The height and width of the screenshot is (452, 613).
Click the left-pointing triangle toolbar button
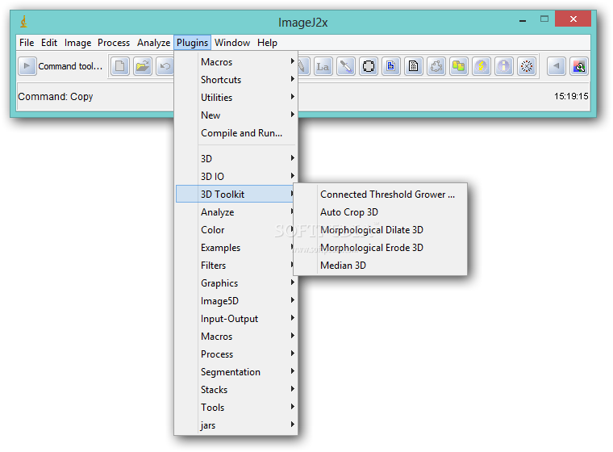click(x=557, y=66)
